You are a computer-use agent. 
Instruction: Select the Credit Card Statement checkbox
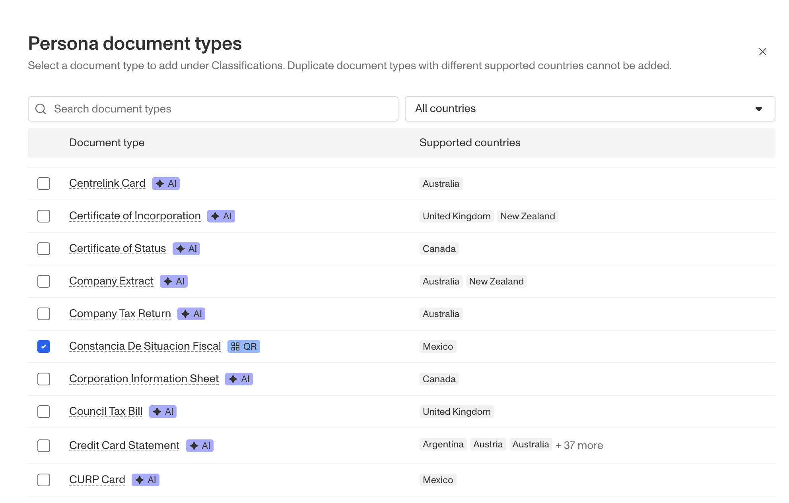(44, 446)
